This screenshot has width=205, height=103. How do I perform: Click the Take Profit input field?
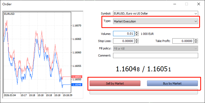[183, 41]
